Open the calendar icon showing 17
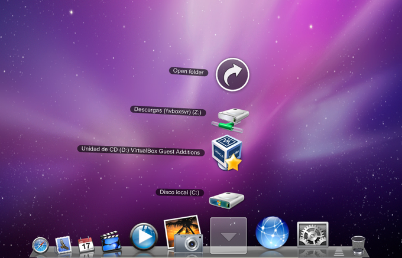Viewport: 402px width, 258px height. (x=86, y=244)
